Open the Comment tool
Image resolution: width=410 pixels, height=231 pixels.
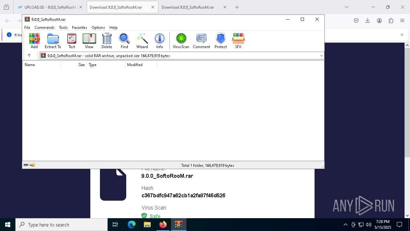tap(201, 40)
